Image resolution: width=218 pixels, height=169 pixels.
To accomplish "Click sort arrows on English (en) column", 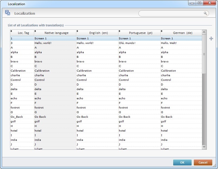I will 77,31.
